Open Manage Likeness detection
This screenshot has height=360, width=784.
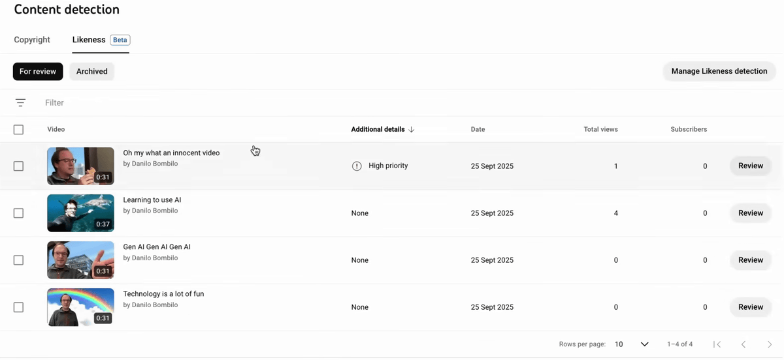click(x=719, y=72)
